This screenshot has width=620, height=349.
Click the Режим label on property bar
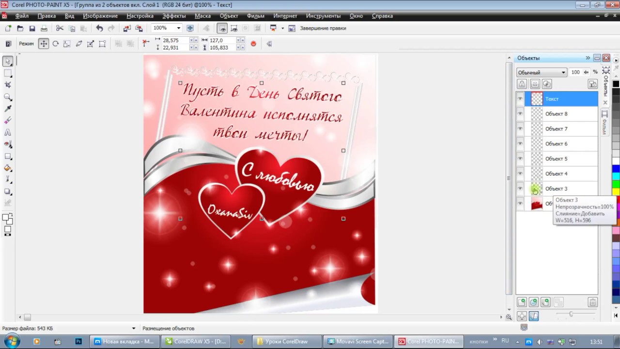pos(26,44)
